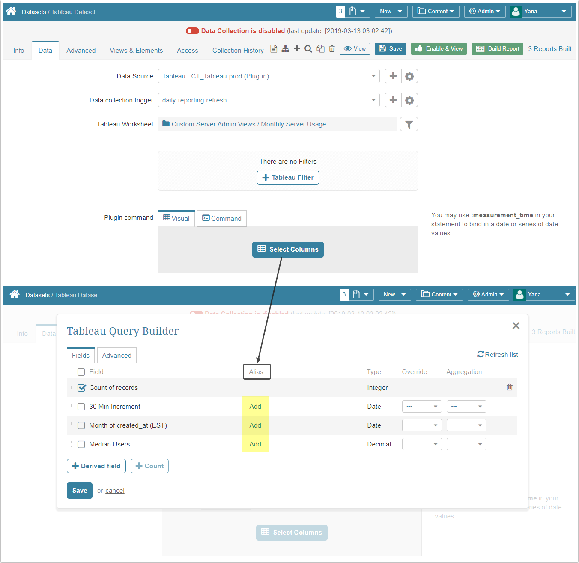Open the data collection trigger gear settings
Image resolution: width=579 pixels, height=563 pixels.
click(409, 100)
